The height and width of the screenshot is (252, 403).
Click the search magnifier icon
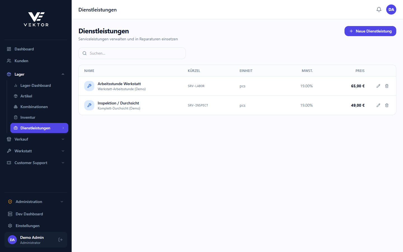pos(85,53)
